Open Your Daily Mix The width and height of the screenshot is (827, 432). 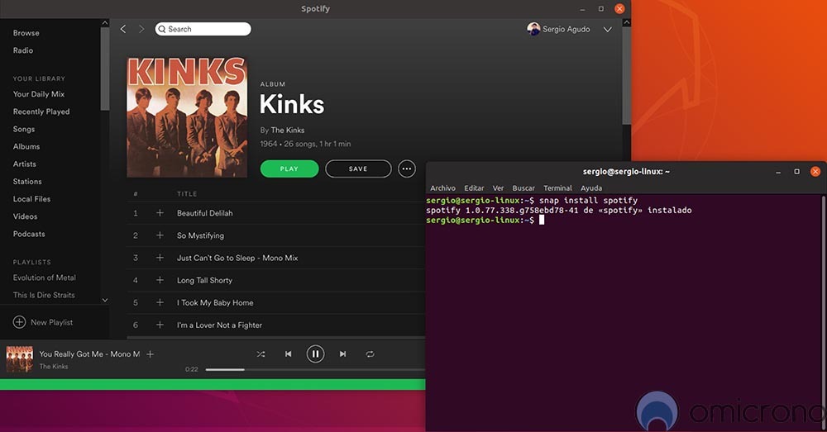(x=39, y=94)
